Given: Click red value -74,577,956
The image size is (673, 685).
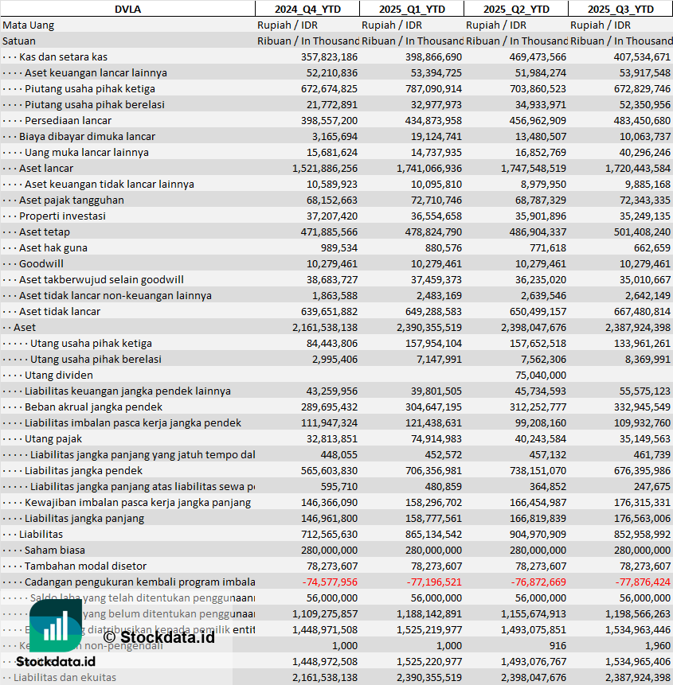Looking at the screenshot, I should (x=331, y=582).
